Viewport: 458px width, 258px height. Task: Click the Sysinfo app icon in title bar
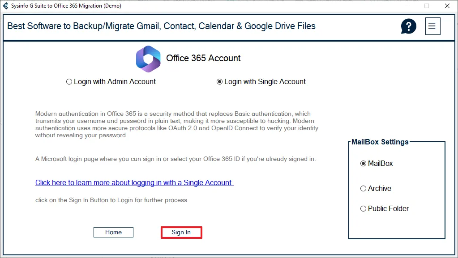[5, 5]
